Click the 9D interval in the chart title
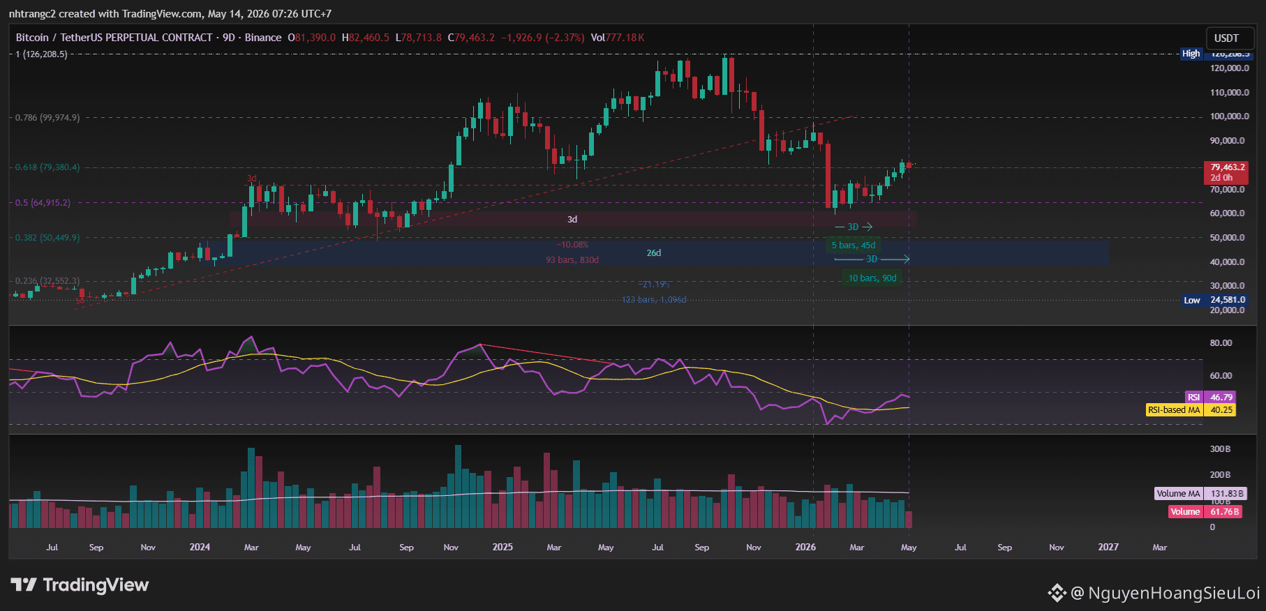Viewport: 1266px width, 611px height. 228,38
